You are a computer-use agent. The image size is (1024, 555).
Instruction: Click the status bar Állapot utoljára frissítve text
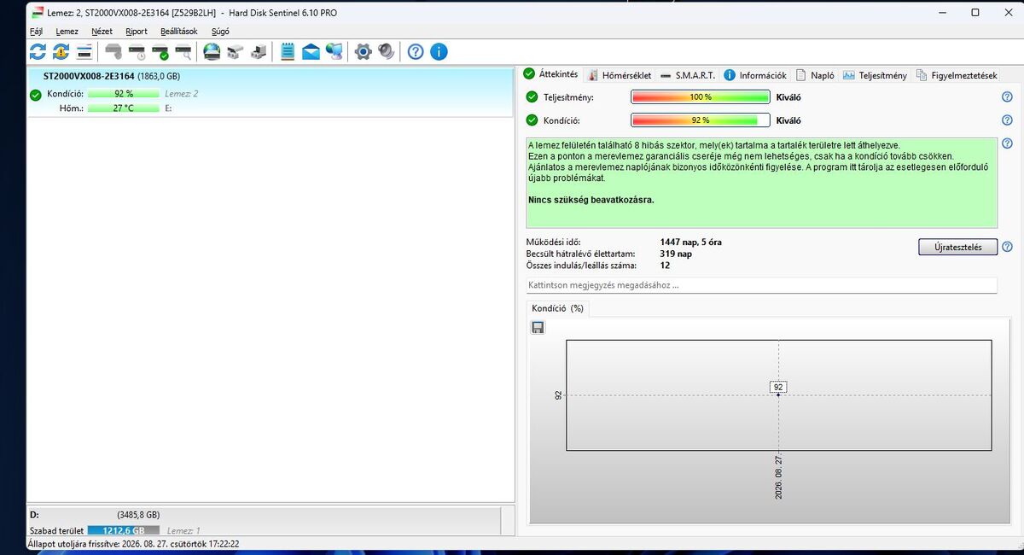[133, 544]
